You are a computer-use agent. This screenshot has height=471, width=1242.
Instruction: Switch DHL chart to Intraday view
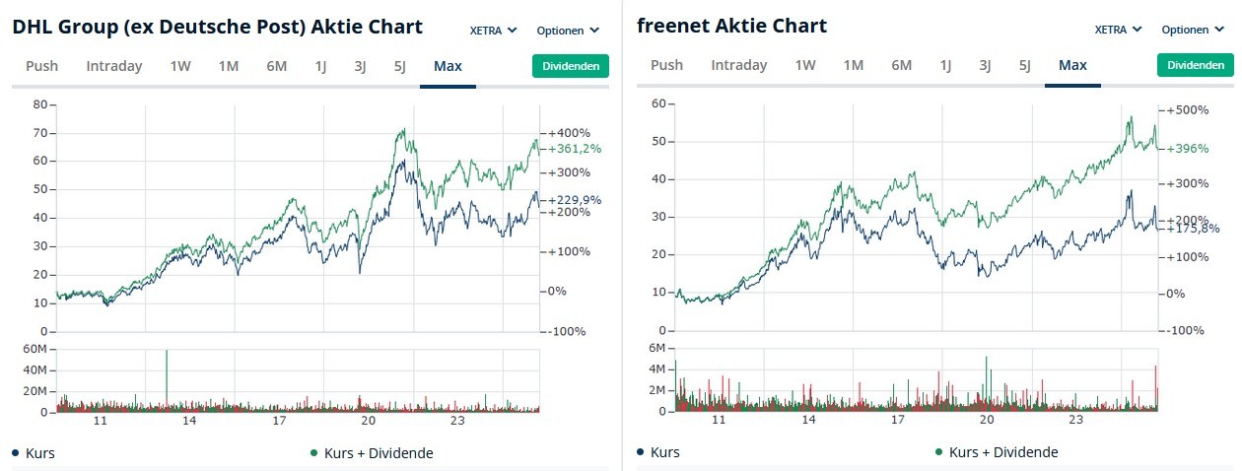click(x=114, y=66)
